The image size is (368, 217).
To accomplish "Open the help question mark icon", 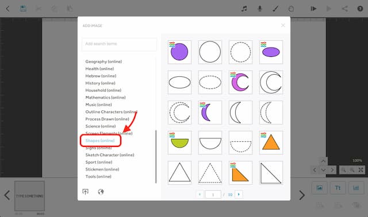I will (360, 9).
